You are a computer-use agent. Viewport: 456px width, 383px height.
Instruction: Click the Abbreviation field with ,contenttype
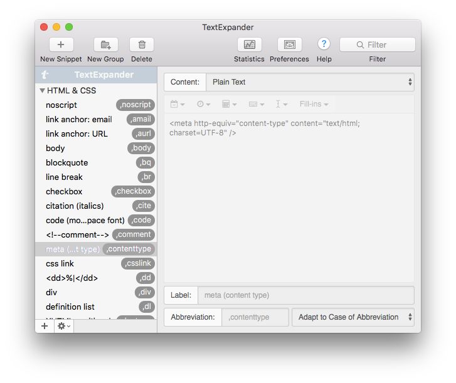(255, 317)
